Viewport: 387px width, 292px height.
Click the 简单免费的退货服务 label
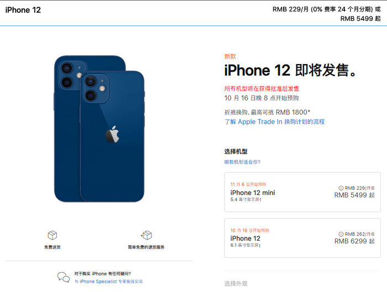click(146, 247)
